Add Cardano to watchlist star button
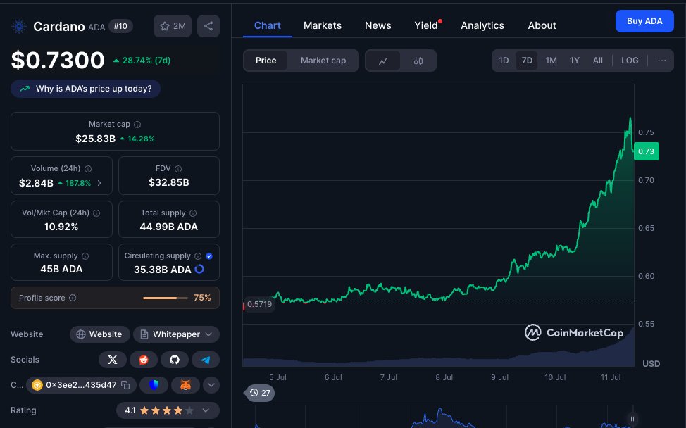686x428 pixels. click(173, 26)
